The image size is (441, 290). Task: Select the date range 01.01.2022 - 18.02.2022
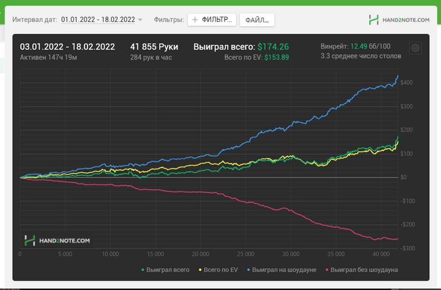click(98, 20)
